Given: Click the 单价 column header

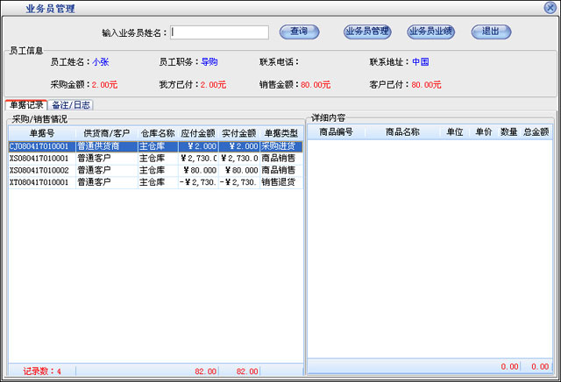Looking at the screenshot, I should [484, 132].
